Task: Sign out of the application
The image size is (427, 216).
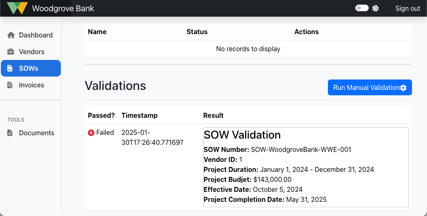Action: [x=407, y=8]
